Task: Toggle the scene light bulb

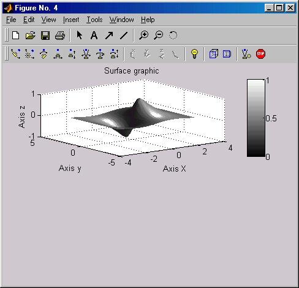Action: pyautogui.click(x=194, y=54)
